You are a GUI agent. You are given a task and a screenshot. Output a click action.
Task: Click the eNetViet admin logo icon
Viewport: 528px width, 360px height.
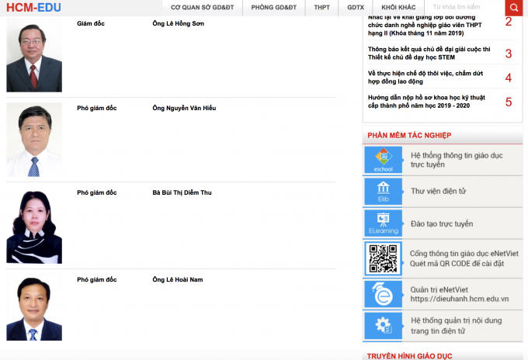point(383,293)
